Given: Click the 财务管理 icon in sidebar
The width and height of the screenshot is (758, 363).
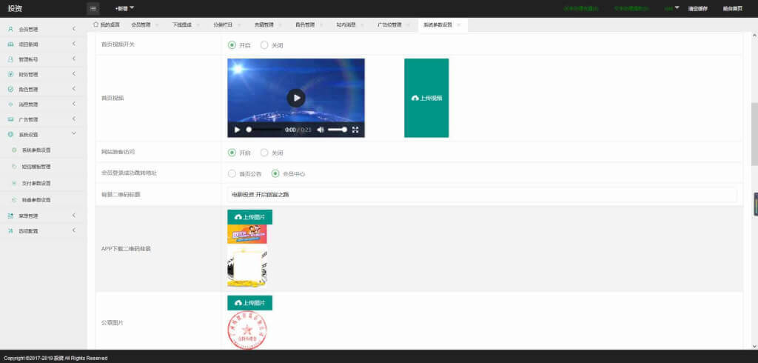Looking at the screenshot, I should 10,74.
